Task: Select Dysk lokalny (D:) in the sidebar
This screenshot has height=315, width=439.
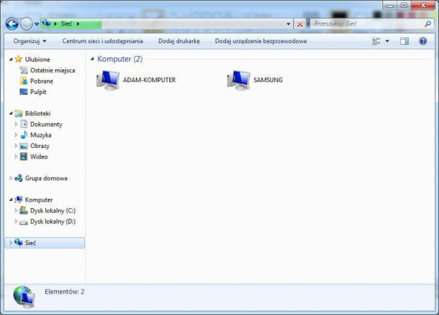Action: [52, 222]
